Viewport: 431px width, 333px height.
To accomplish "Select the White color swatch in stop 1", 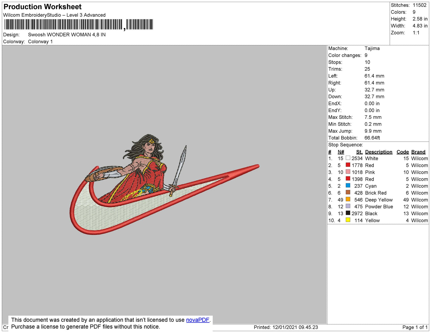I will [x=348, y=158].
